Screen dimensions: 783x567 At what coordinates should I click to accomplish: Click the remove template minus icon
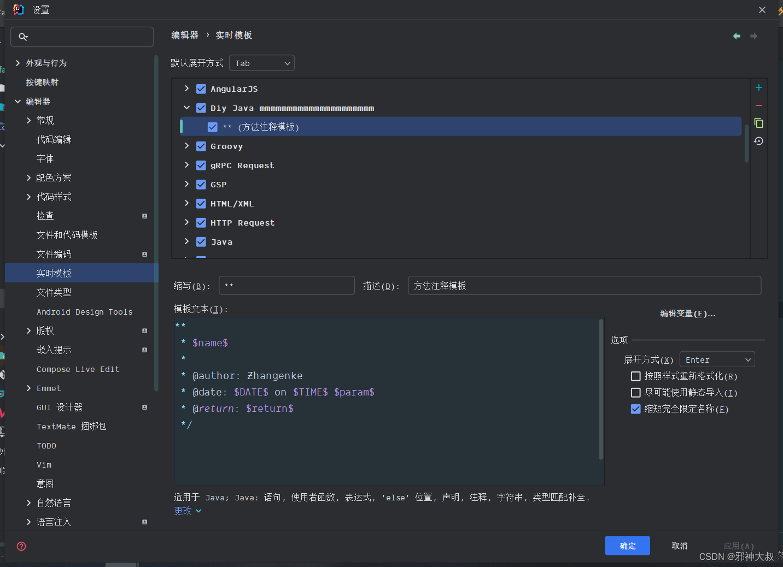[758, 105]
